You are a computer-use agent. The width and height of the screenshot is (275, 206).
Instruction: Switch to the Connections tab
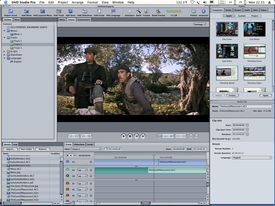83,20
